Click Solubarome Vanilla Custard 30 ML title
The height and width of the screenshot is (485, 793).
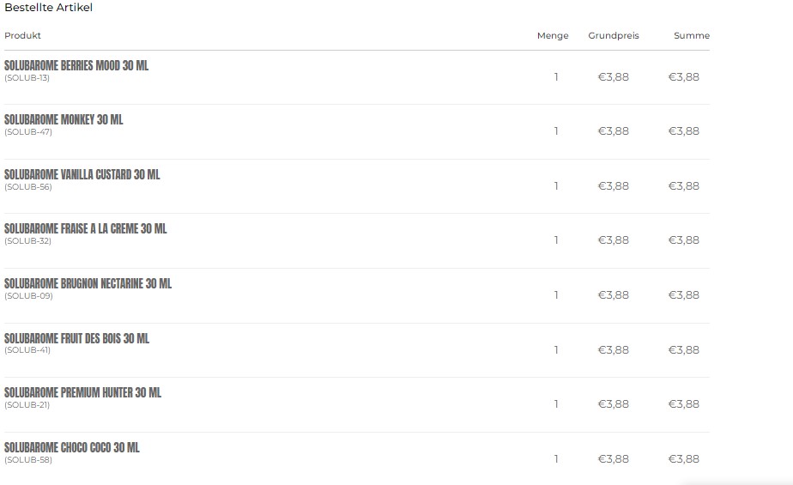click(82, 174)
